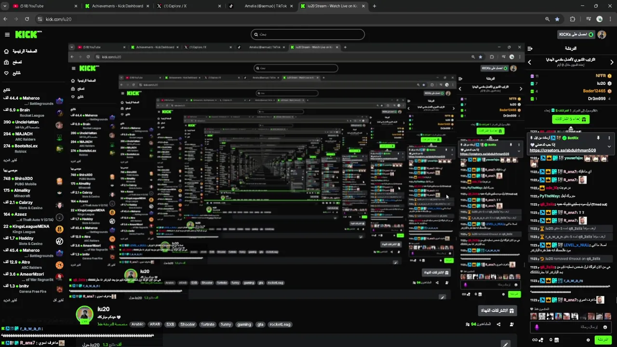Collapse the chat panel with the arrow icon

[x=530, y=48]
